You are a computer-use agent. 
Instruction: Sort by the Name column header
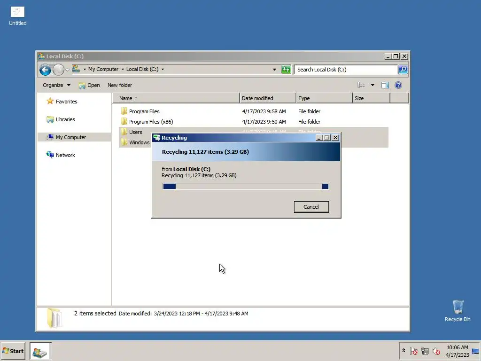176,98
